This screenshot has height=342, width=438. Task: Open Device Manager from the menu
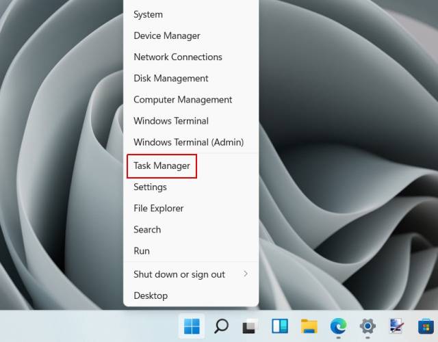click(191, 36)
